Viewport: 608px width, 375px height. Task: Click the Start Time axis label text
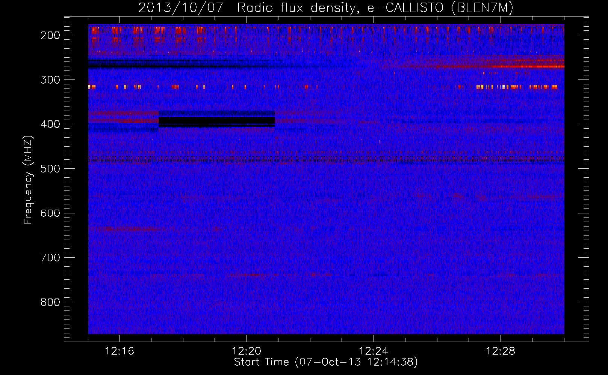[326, 362]
